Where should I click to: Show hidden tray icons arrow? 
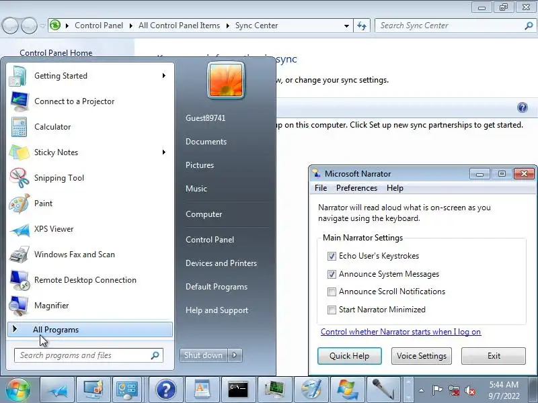422,390
